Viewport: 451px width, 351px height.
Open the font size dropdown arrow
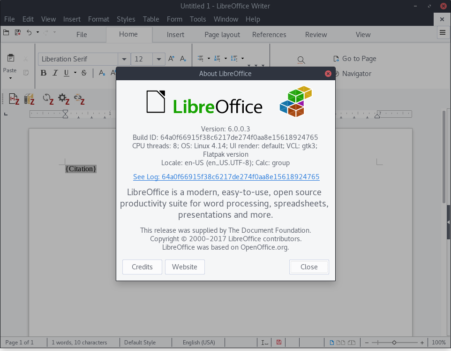(158, 59)
